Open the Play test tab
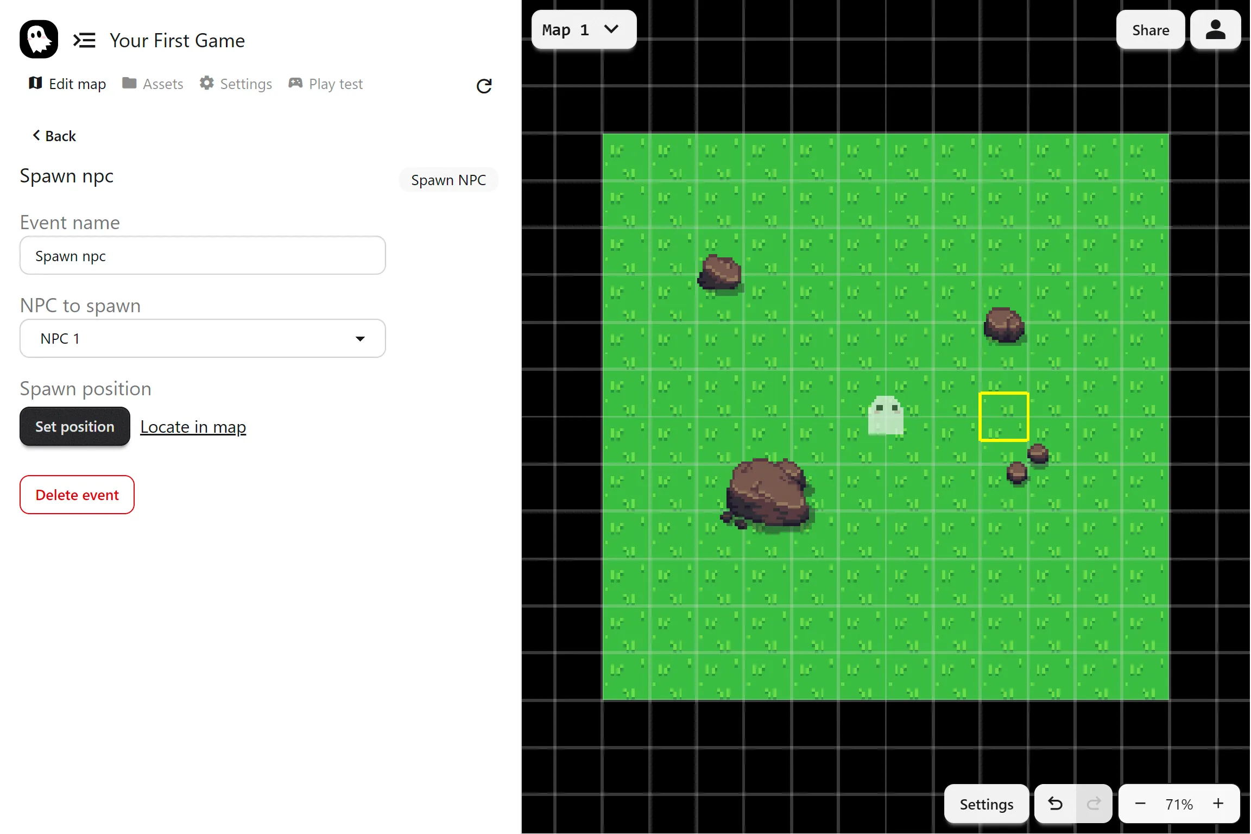1251x834 pixels. 325,84
